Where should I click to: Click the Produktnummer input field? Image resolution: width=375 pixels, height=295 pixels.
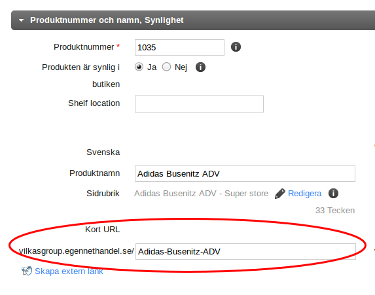point(179,47)
